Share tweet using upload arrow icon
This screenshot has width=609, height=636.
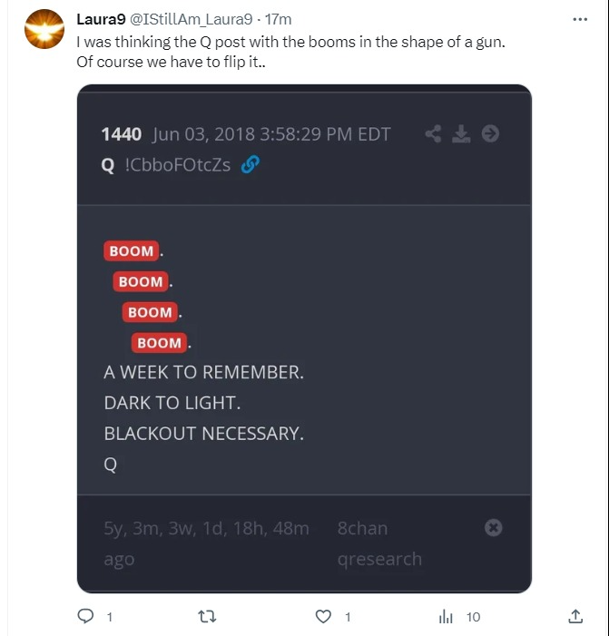click(575, 617)
